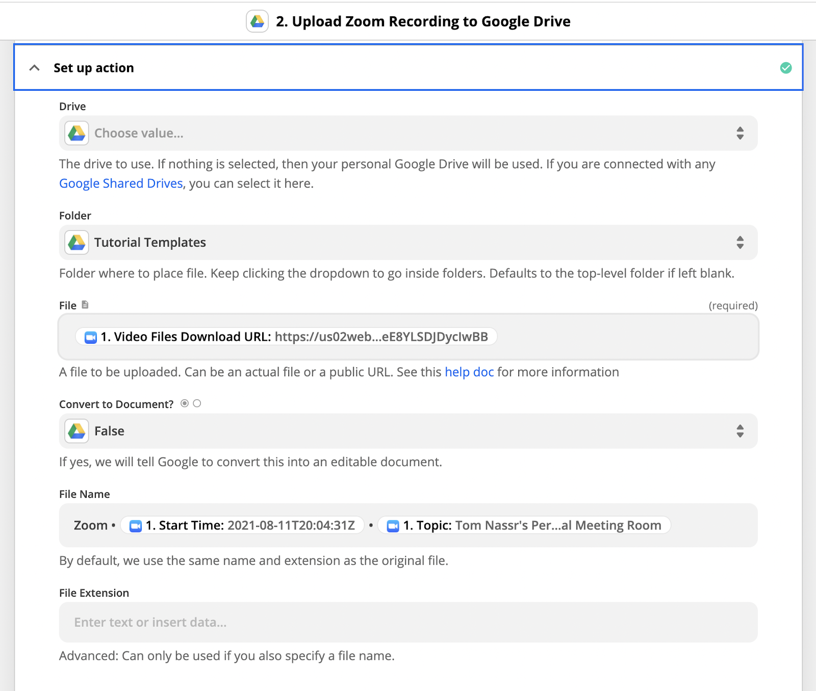
Task: Click Zoom icon in Topic pill
Action: point(393,526)
